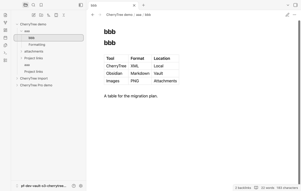Collapse the expanded aaa folder
Image resolution: width=301 pixels, height=191 pixels.
pos(21,31)
